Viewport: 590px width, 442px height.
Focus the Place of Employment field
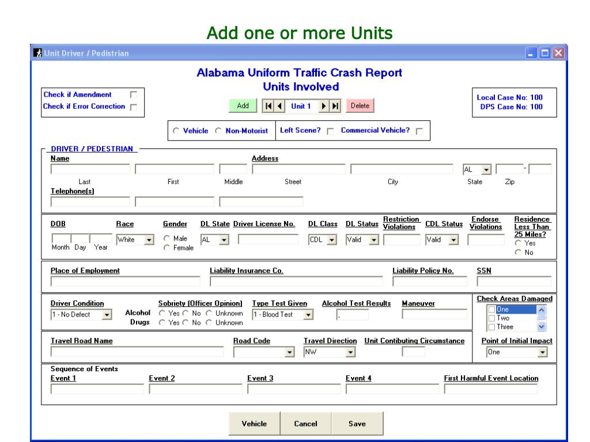pos(125,281)
